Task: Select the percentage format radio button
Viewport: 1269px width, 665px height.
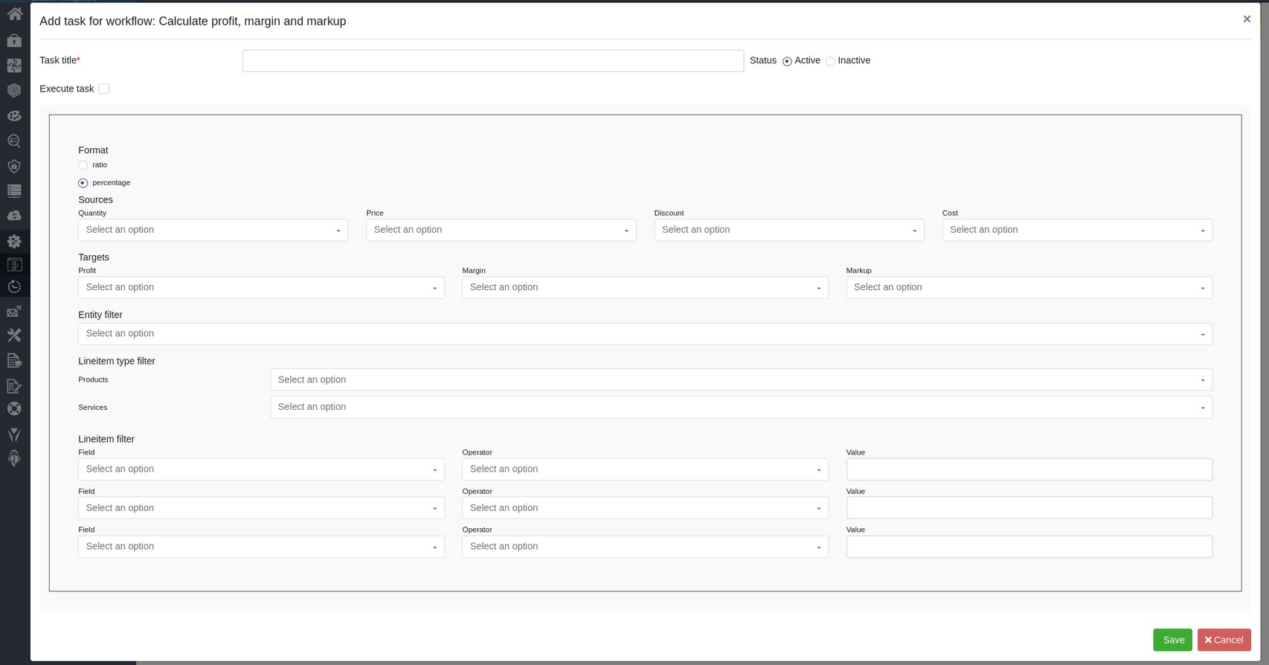Action: pos(83,183)
